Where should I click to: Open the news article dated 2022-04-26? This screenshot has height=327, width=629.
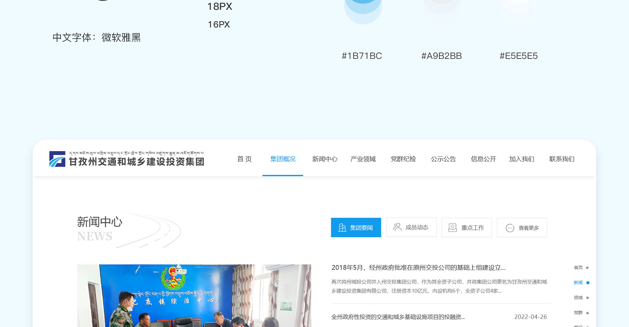(398, 317)
